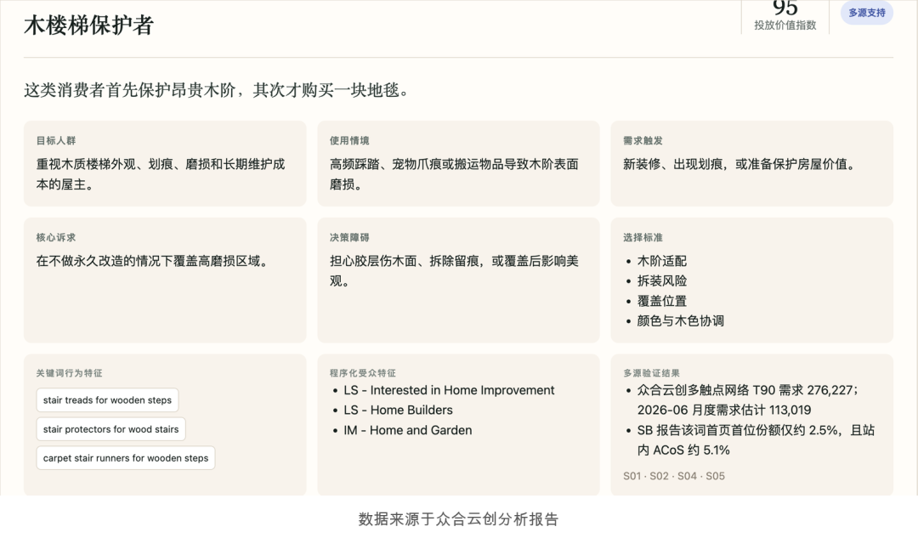Click the text beginning 重视木质楼梯外观
918x538 pixels.
pos(161,174)
